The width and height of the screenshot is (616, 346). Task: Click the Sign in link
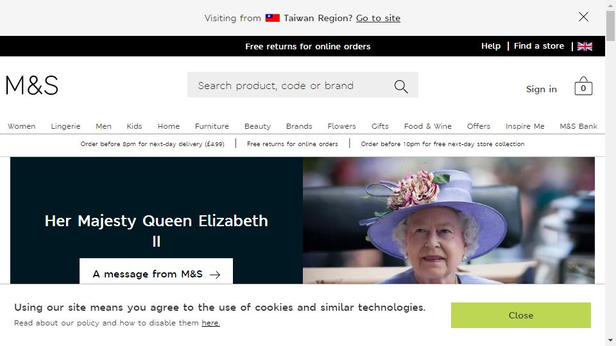click(x=542, y=89)
